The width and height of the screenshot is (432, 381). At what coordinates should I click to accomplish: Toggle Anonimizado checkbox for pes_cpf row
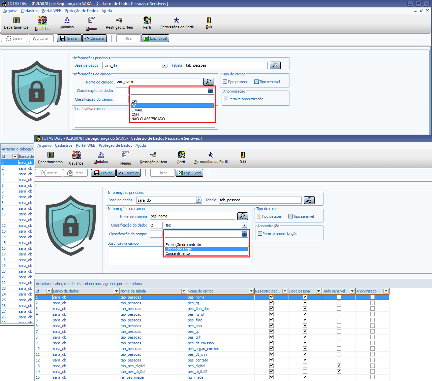(372, 332)
